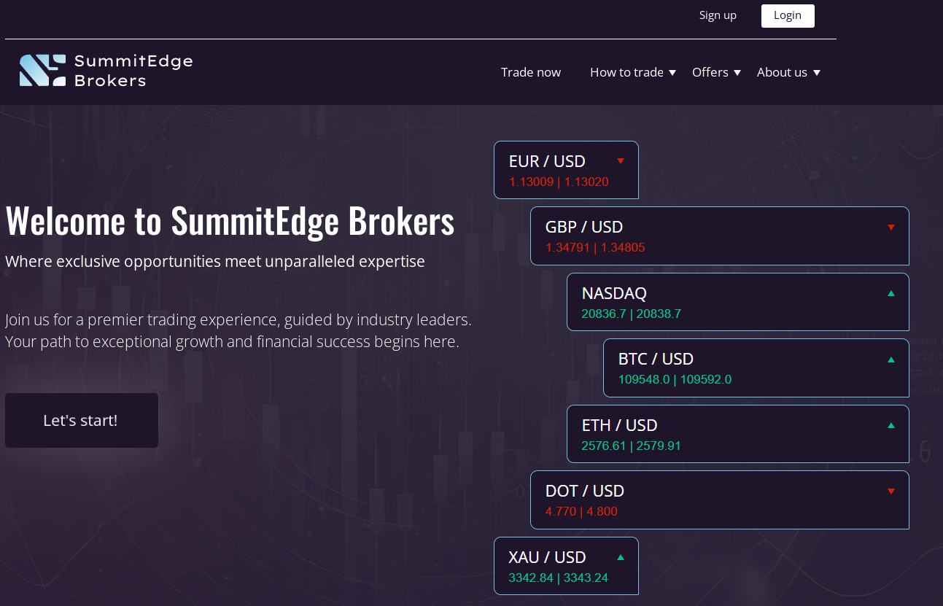Click the SummitEdge Brokers logo icon
Screen dimensions: 943x606
coord(43,71)
